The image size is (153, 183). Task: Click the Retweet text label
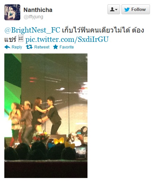coord(42,47)
